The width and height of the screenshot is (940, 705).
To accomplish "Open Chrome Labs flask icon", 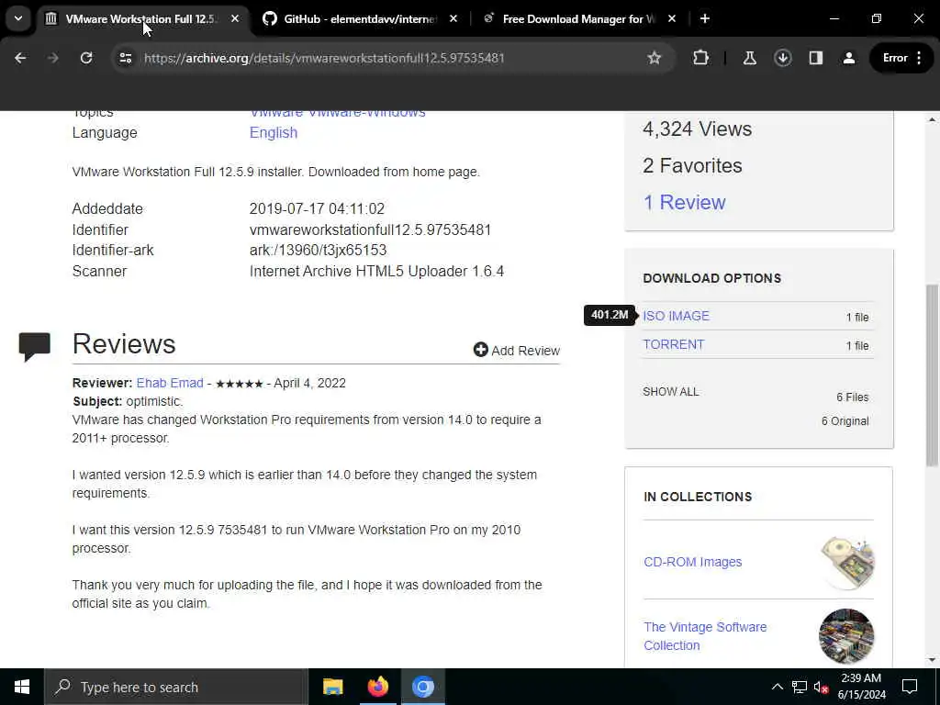I will (749, 58).
